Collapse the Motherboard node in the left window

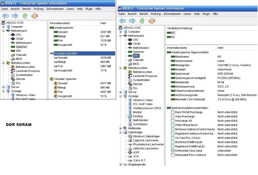(3, 31)
